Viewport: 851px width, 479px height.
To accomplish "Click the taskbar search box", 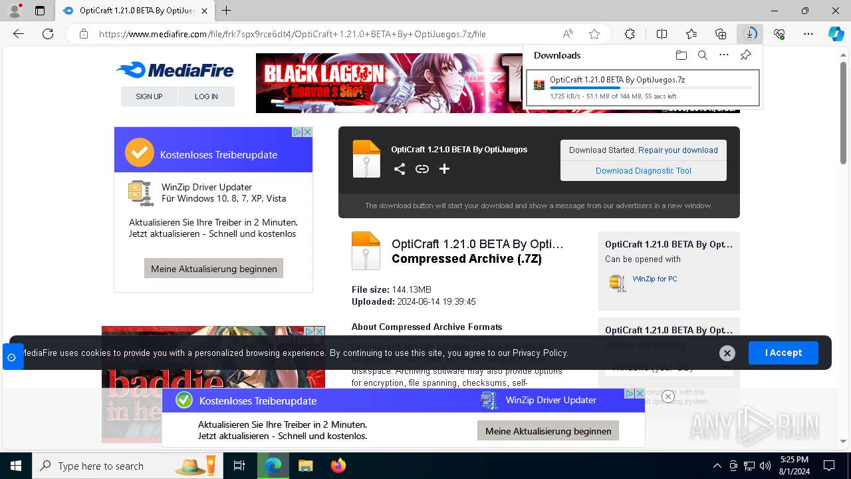I will 128,466.
